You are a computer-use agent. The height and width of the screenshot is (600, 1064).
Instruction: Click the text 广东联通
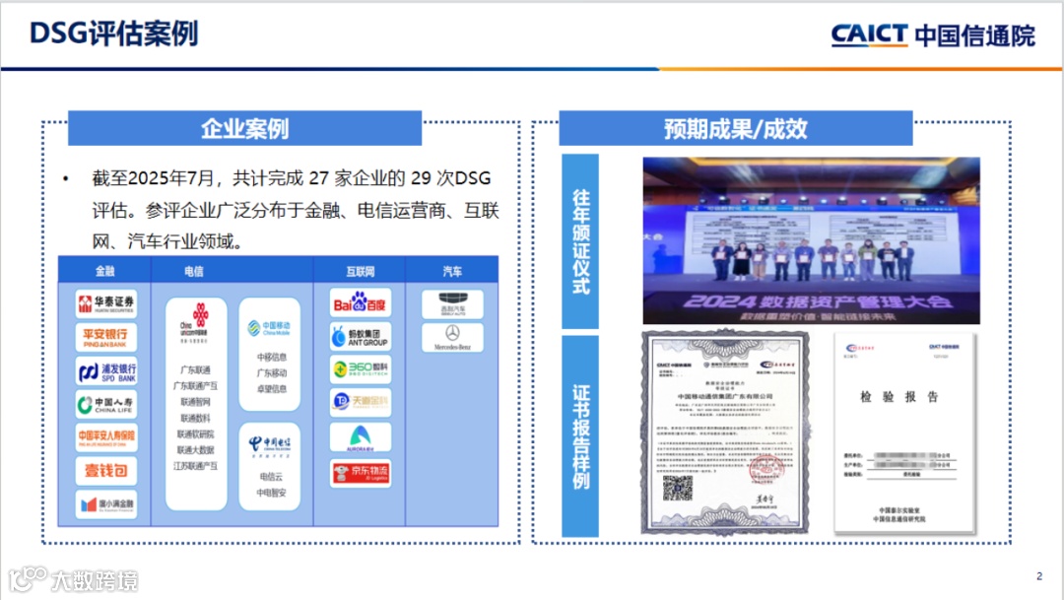click(x=195, y=369)
